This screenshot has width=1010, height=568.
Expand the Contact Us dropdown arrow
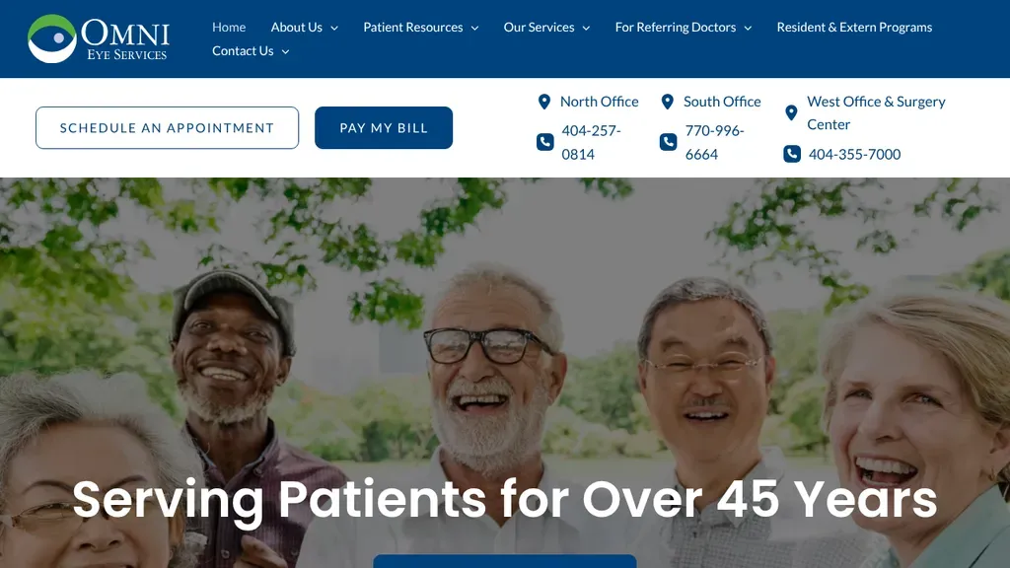point(285,51)
